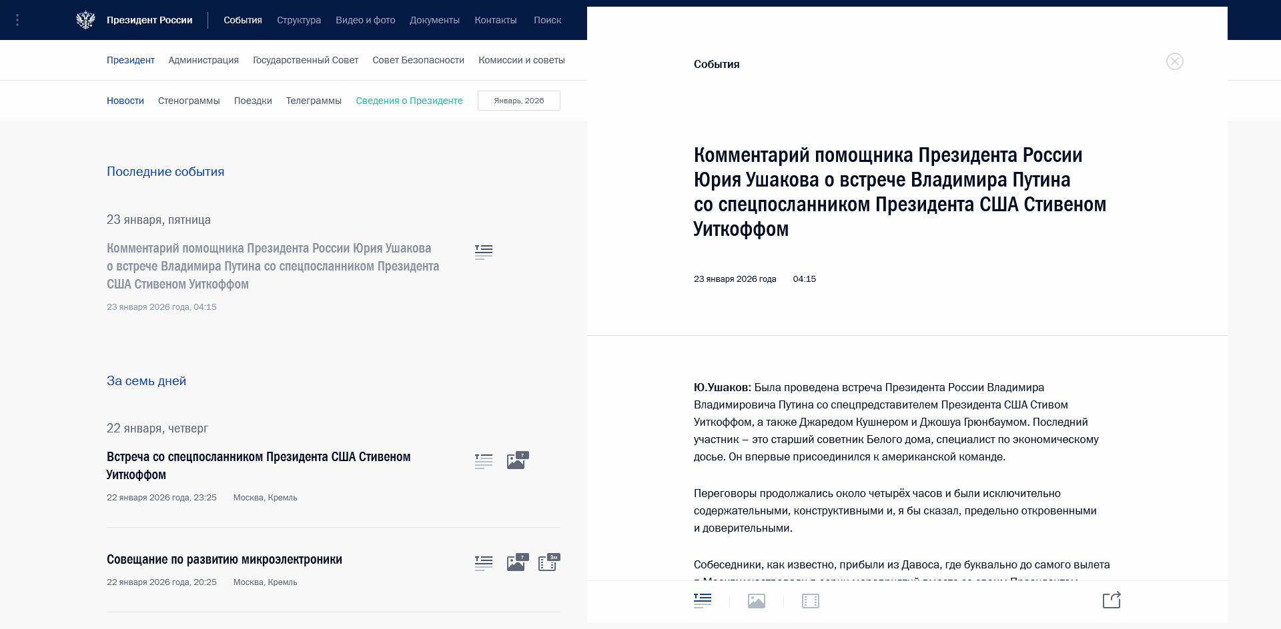Image resolution: width=1281 pixels, height=629 pixels.
Task: Select the transcript icon in article footer bar
Action: click(702, 600)
